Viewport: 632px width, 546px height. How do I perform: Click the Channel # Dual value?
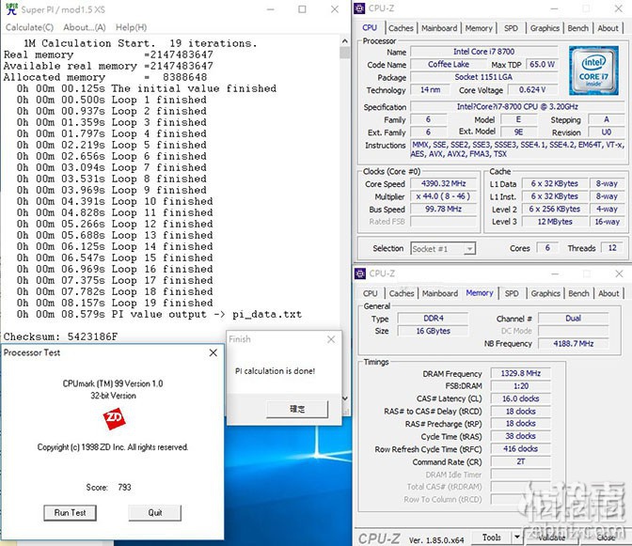click(573, 319)
